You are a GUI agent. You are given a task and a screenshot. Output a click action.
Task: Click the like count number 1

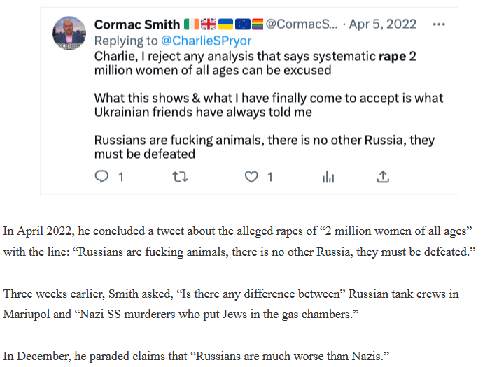[x=270, y=177]
